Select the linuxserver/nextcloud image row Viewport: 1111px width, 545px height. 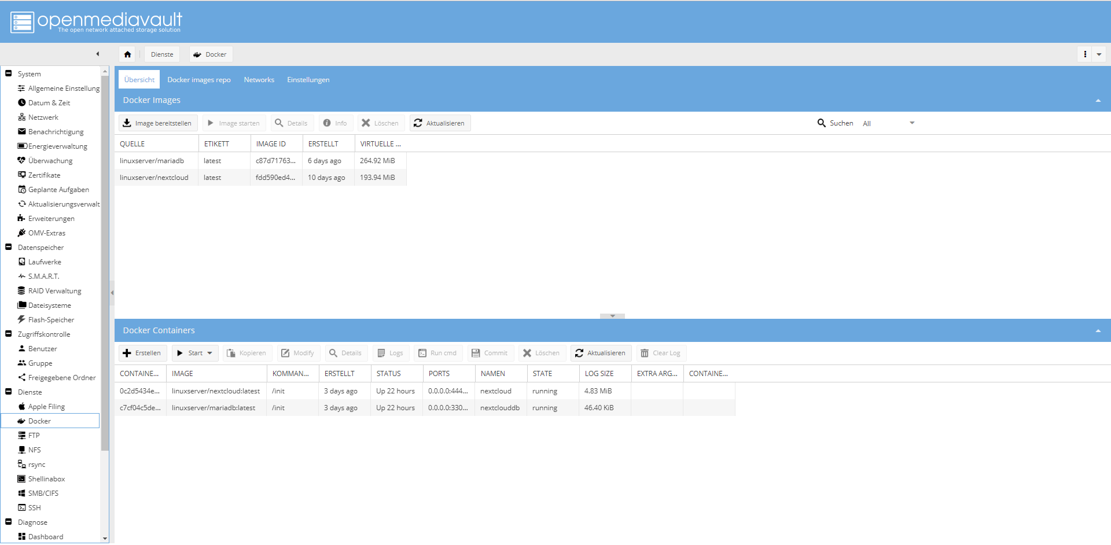point(260,178)
